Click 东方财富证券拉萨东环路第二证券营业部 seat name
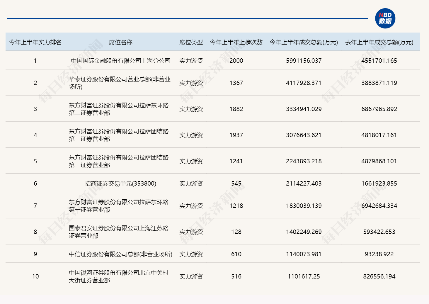The image size is (429, 304). [119, 109]
